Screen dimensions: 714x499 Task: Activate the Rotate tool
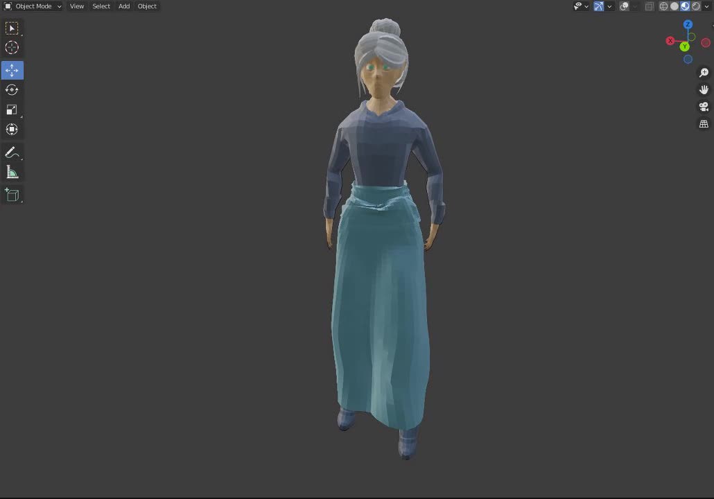point(12,89)
